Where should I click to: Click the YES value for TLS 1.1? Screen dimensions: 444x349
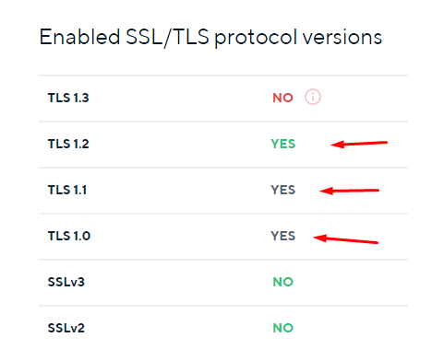283,190
